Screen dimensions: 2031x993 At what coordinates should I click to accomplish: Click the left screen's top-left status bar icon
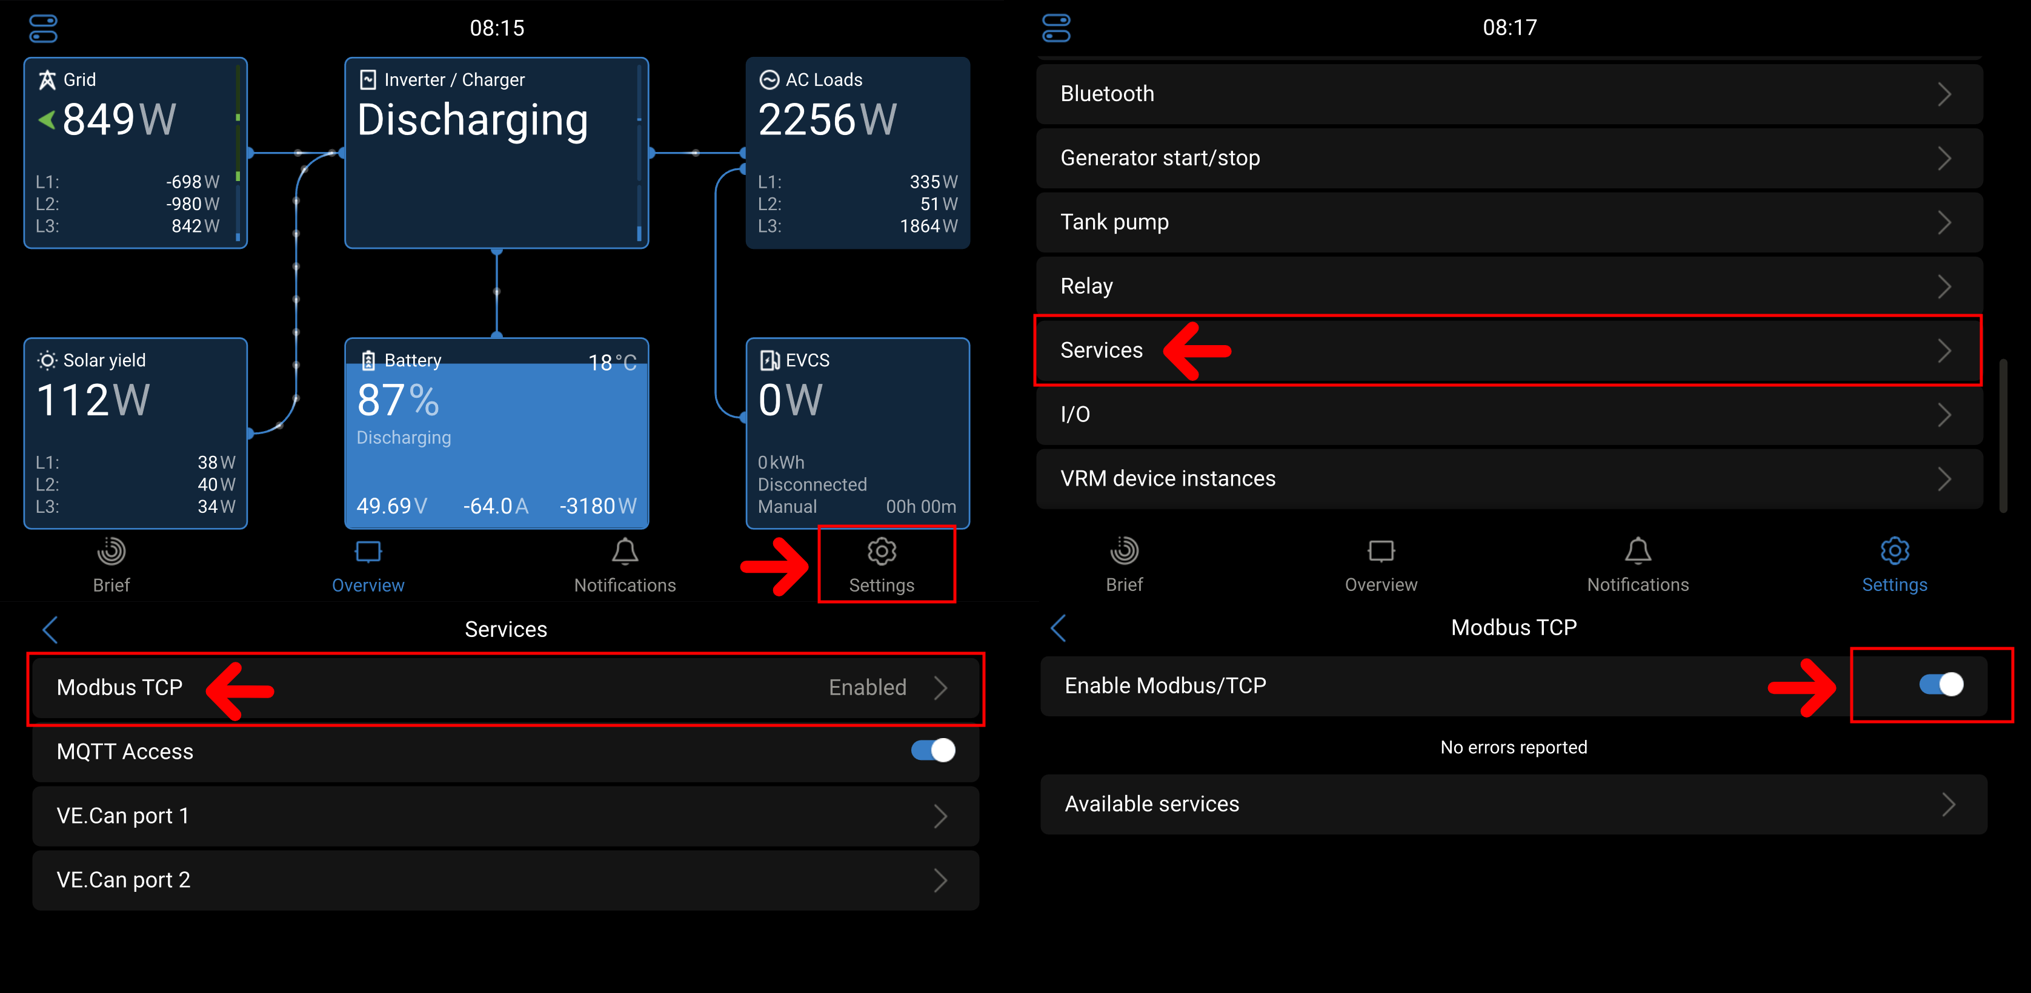coord(44,28)
